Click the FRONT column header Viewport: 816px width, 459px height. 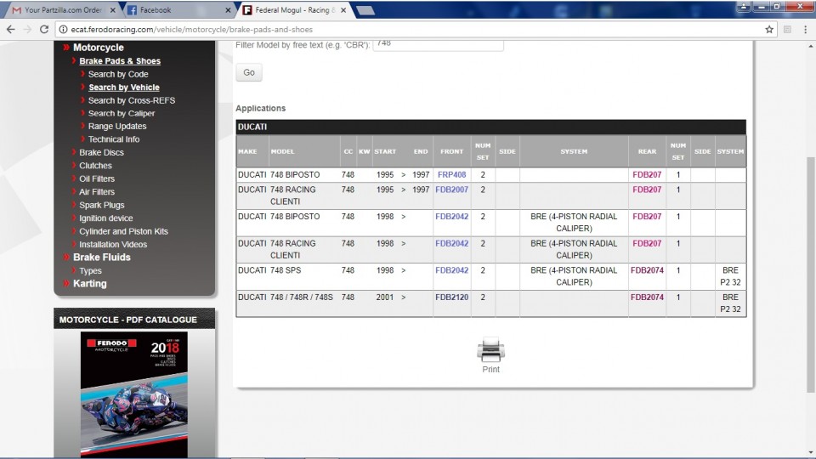pos(451,151)
